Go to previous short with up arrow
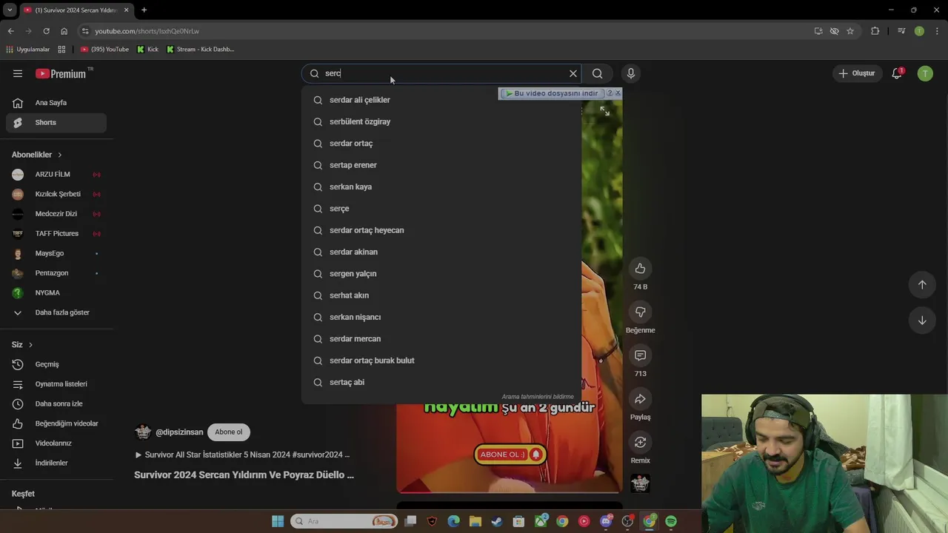The width and height of the screenshot is (948, 533). (x=922, y=285)
